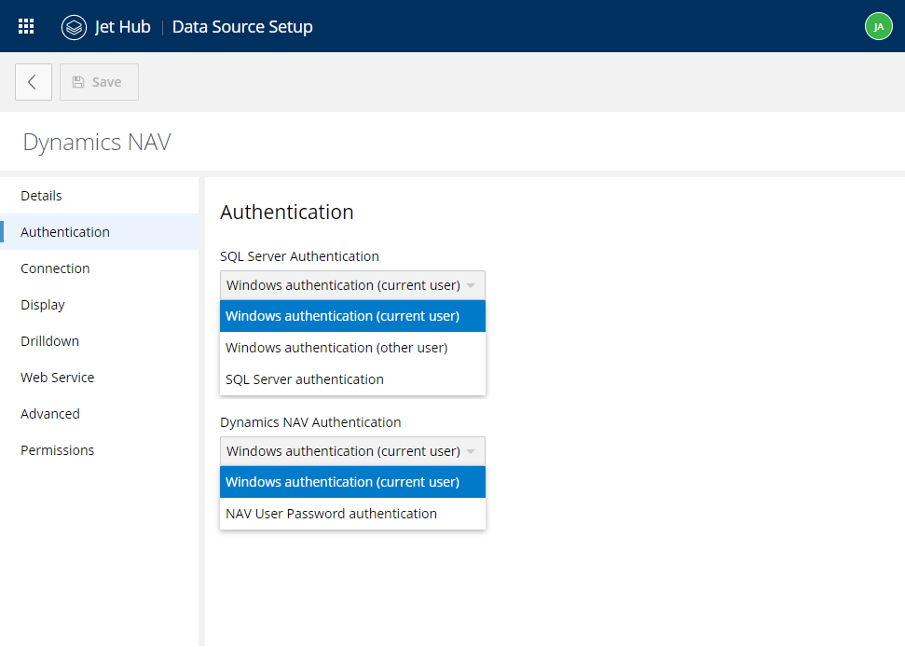The image size is (905, 647).
Task: Click the Jet Hub logo icon
Action: [74, 27]
